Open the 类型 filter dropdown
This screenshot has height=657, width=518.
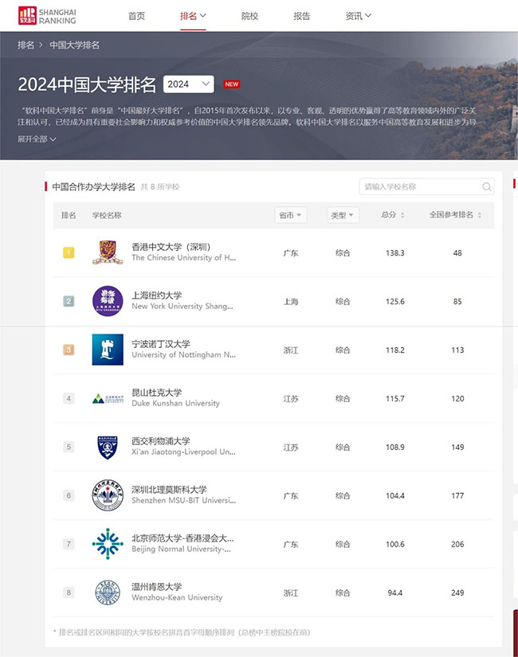click(x=343, y=215)
